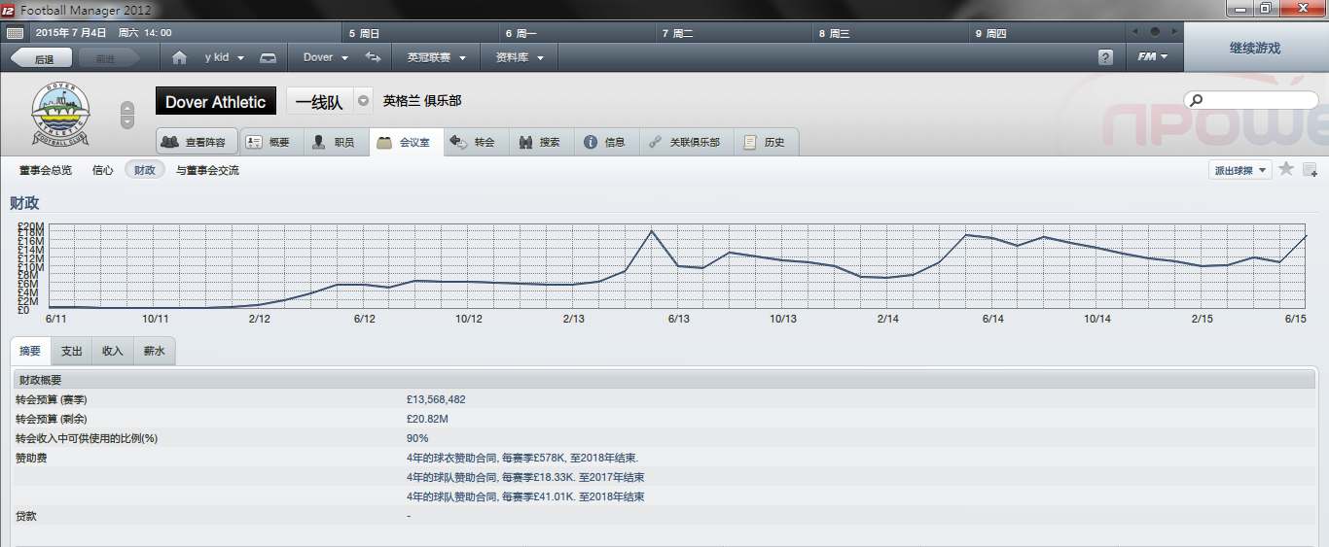
Task: Open the inbox tray icon
Action: coord(269,57)
